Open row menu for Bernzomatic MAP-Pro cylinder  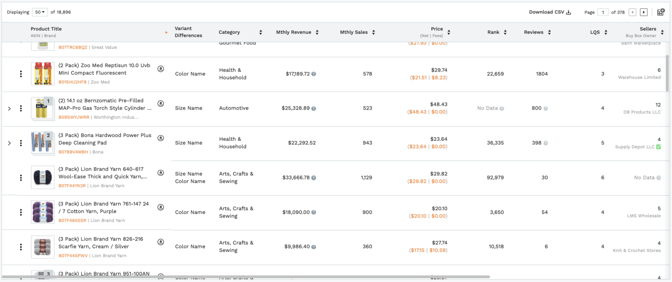21,108
